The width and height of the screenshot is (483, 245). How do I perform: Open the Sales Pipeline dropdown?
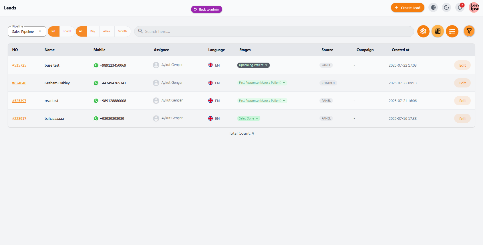tap(27, 31)
